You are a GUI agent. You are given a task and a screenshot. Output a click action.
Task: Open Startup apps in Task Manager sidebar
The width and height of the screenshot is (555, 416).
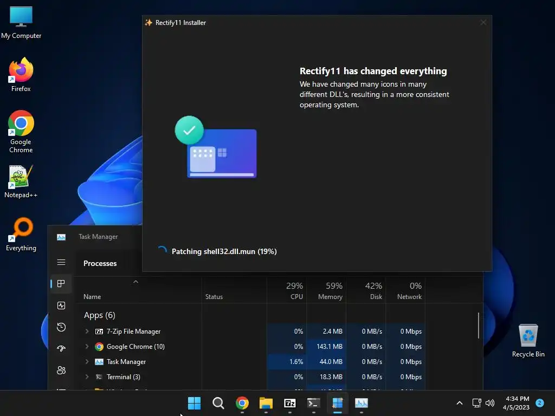(61, 348)
